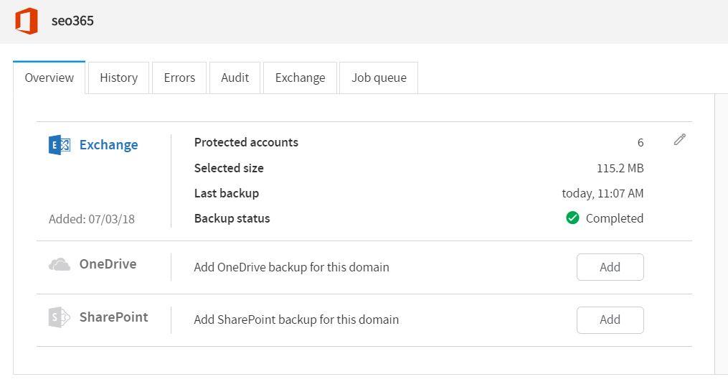Click the Added: 07/03/18 date
Viewport: 728px width, 387px height.
92,219
